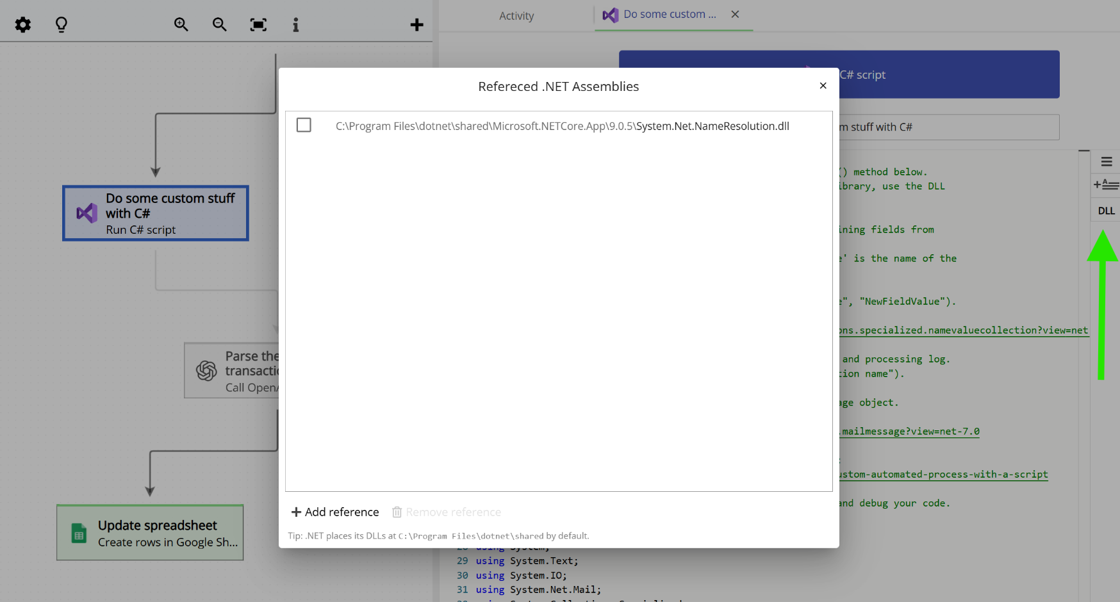Open the script menu hamburger icon
This screenshot has width=1120, height=602.
tap(1106, 161)
